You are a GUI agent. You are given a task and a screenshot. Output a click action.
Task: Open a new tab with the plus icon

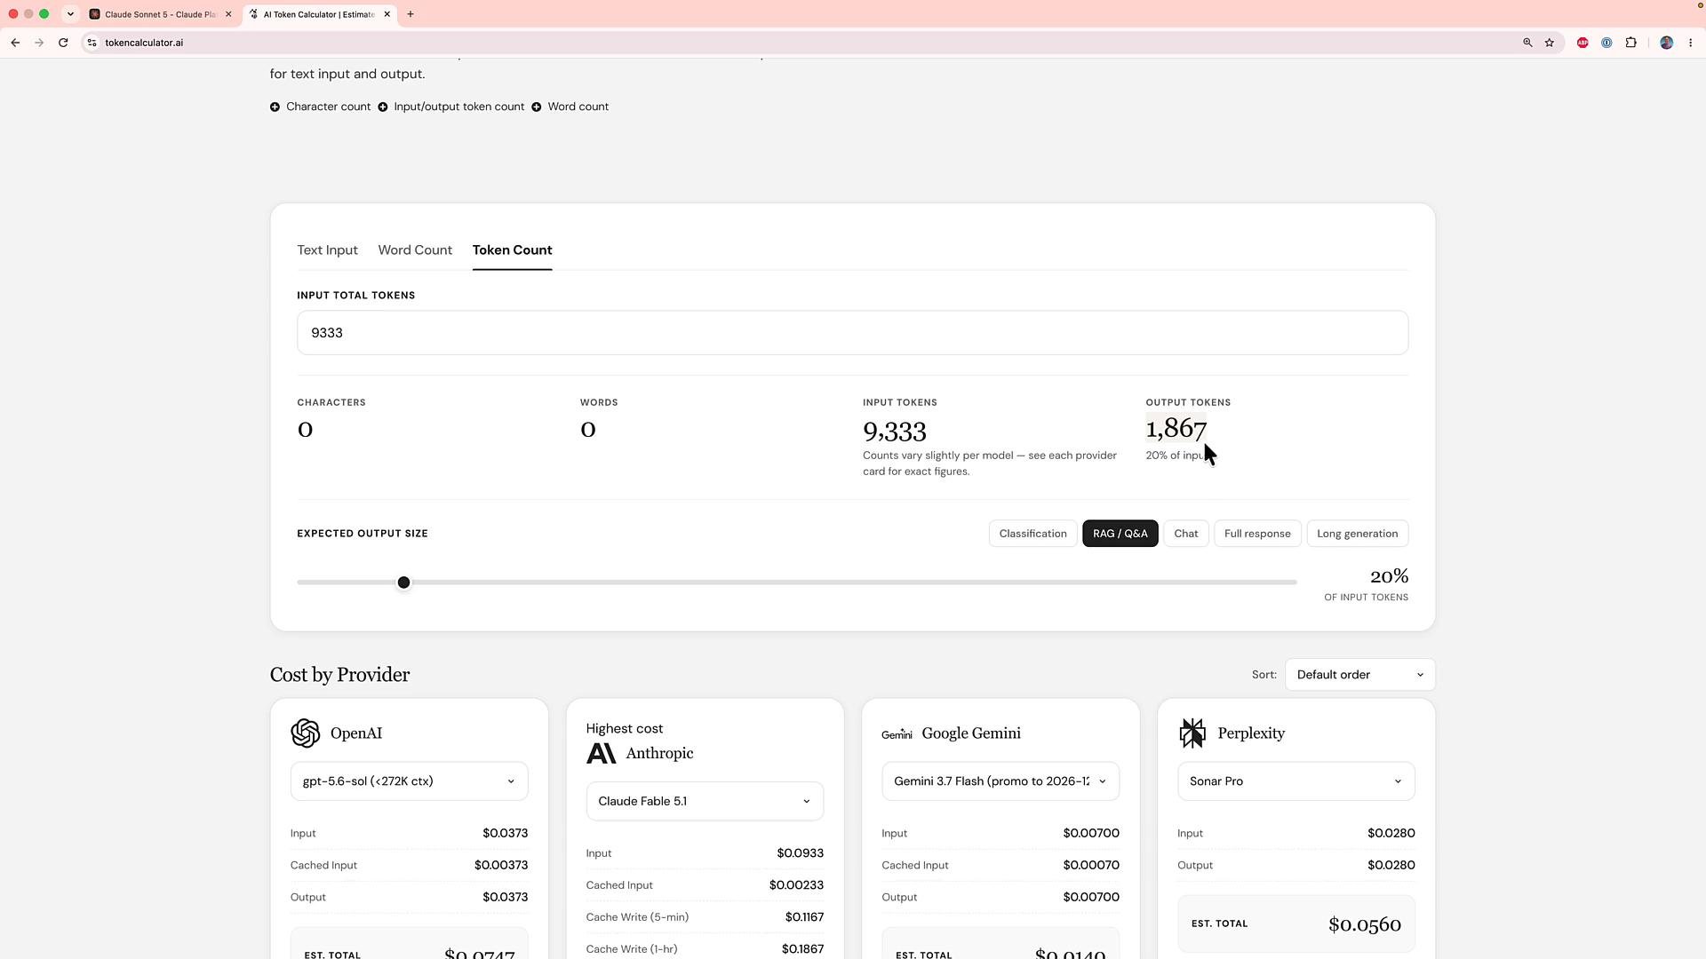tap(411, 14)
